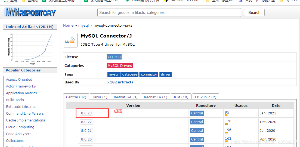Click the Repository column header
Screen dimensions: 300x147
pyautogui.click(x=206, y=105)
